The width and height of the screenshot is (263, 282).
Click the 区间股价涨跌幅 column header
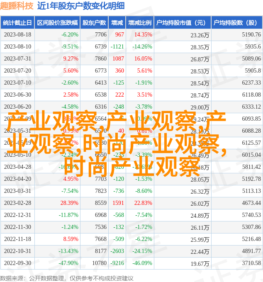coord(57,23)
